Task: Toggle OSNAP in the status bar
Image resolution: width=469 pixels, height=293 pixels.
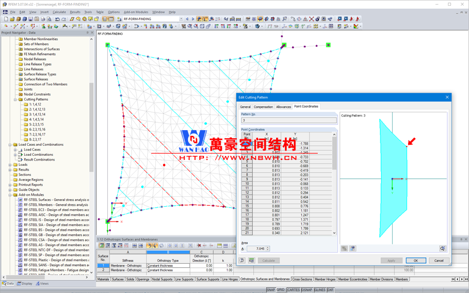Action: tap(307, 289)
